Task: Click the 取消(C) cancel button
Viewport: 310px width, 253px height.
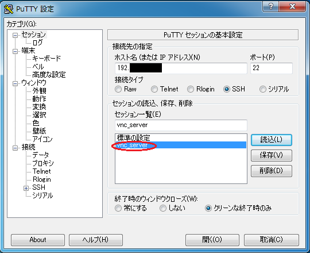Action: tap(271, 240)
